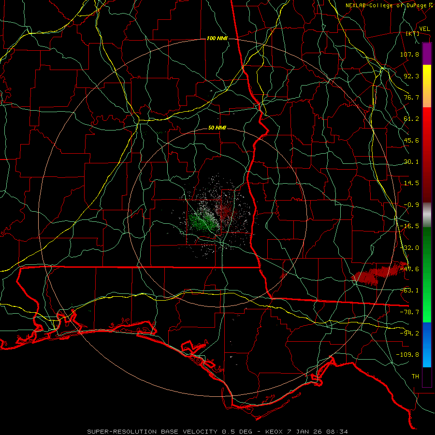Select the -109.8 legend value

[407, 355]
